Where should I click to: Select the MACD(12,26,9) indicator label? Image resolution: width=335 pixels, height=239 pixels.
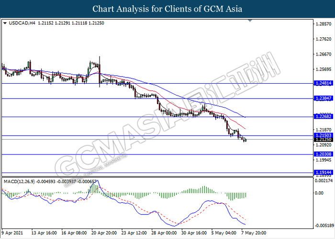pos(20,182)
